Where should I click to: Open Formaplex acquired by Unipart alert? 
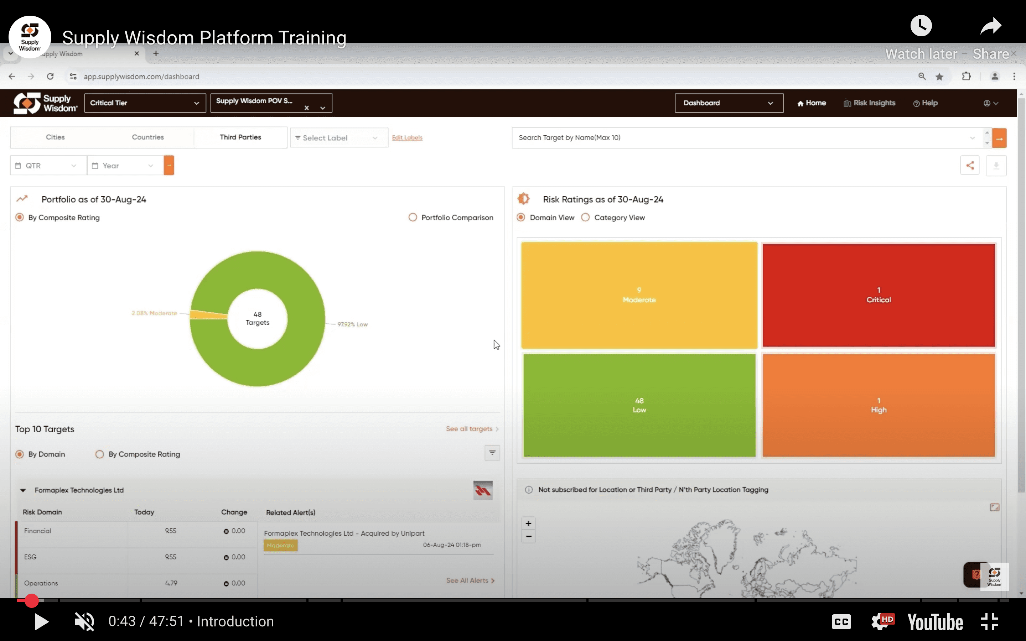click(x=344, y=533)
